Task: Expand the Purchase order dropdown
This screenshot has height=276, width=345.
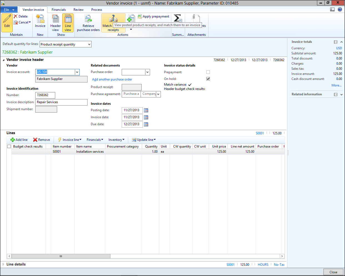Action: click(x=147, y=72)
